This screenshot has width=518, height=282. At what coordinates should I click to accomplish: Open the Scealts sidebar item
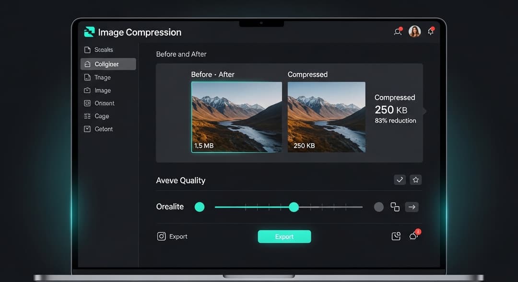(x=108, y=50)
